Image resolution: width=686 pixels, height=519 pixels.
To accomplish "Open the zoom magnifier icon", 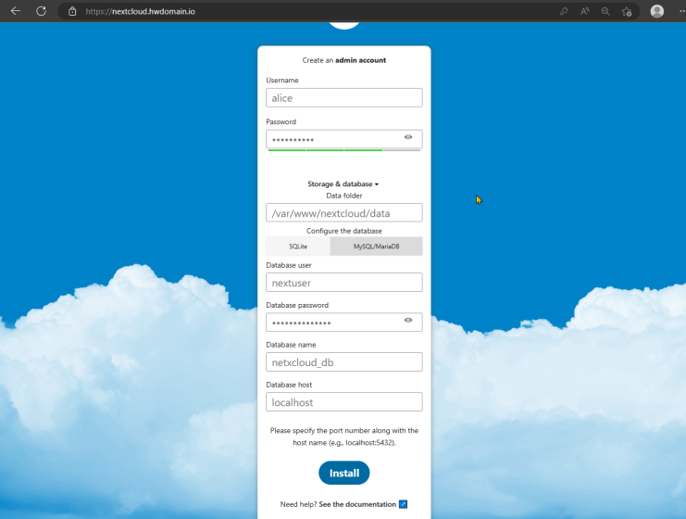I will click(x=605, y=11).
